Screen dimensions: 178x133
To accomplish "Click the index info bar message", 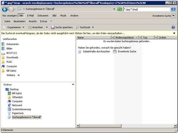I will 63,33.
